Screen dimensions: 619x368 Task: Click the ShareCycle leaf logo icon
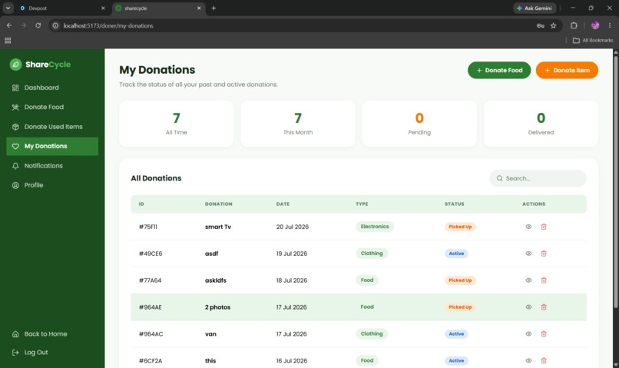pyautogui.click(x=15, y=65)
